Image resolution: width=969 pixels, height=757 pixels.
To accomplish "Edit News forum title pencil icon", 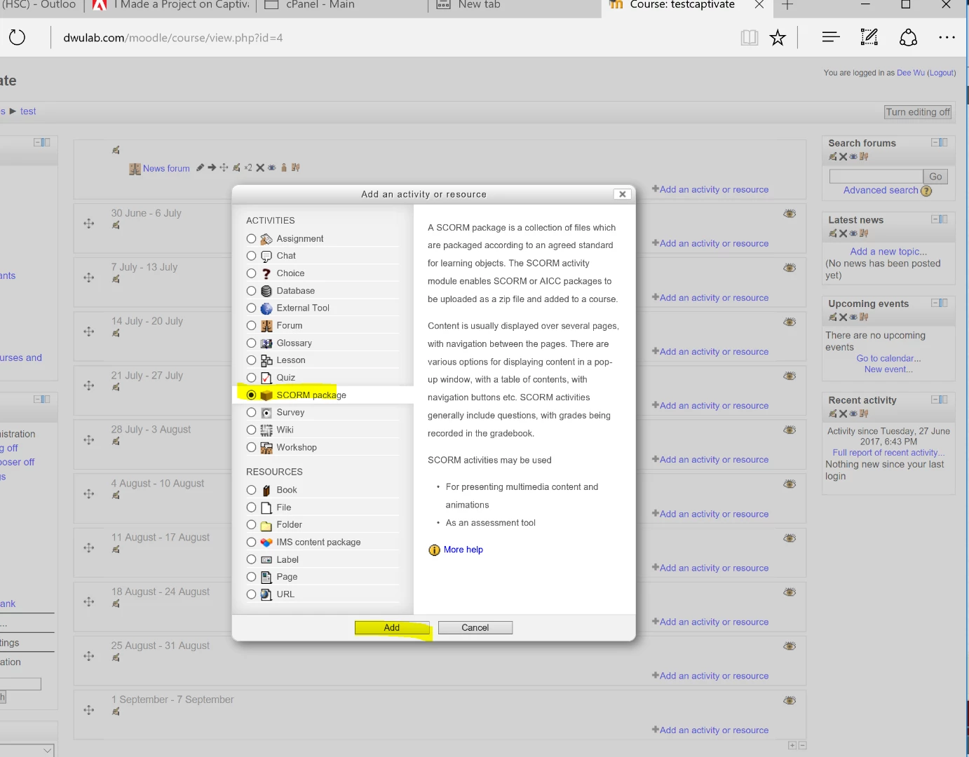I will (201, 168).
